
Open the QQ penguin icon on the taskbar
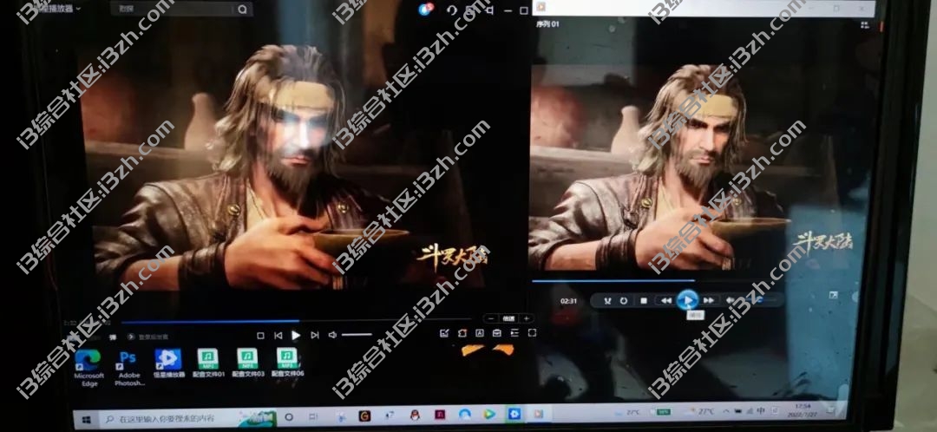point(416,414)
